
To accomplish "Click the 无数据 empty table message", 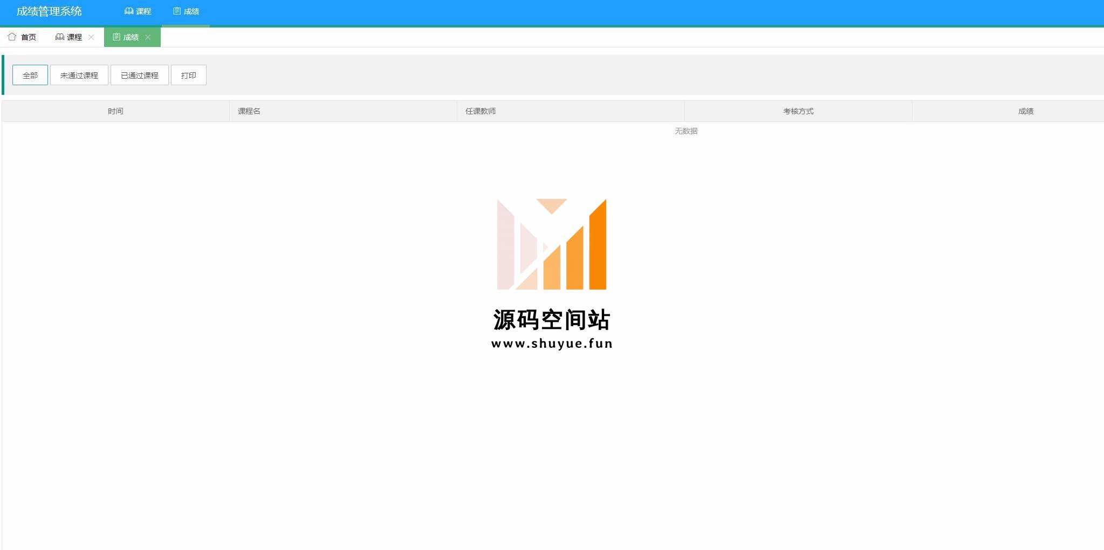I will click(x=686, y=131).
